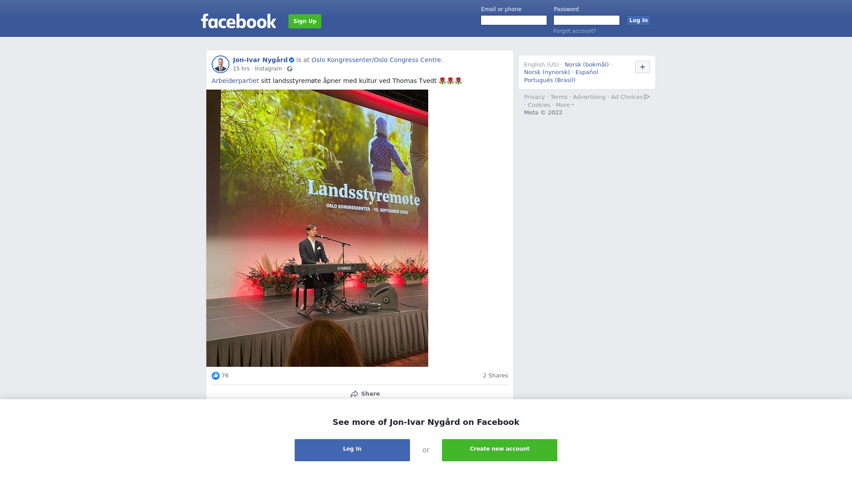Click the plus icon for more languages
Screen dimensions: 852x479
tap(643, 67)
